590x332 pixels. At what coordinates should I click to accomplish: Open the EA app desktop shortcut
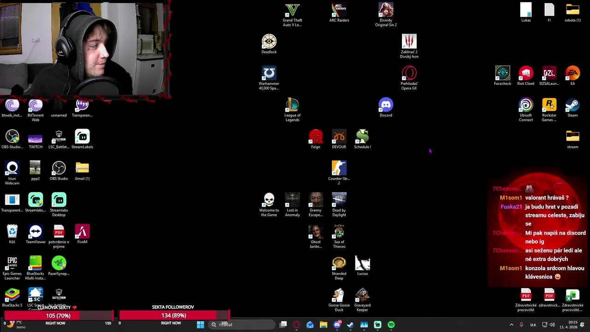[572, 76]
